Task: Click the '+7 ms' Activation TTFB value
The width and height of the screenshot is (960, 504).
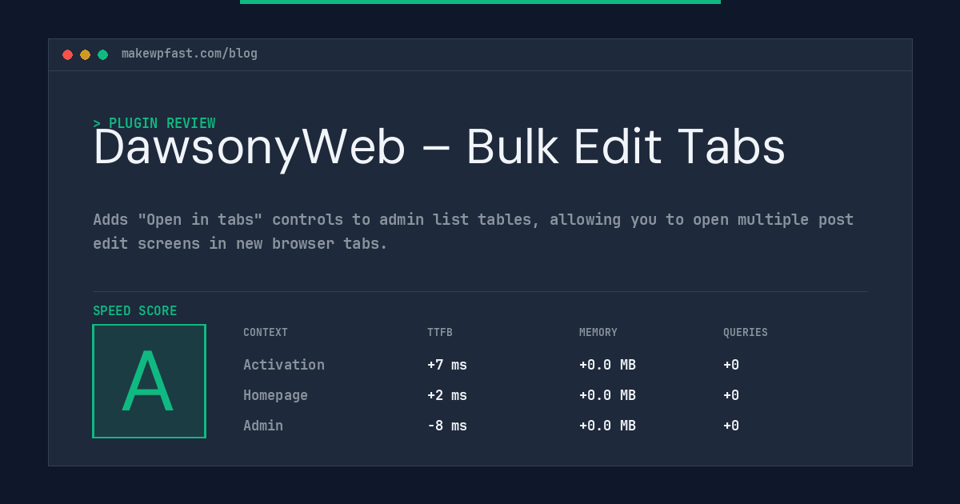Action: [x=447, y=365]
